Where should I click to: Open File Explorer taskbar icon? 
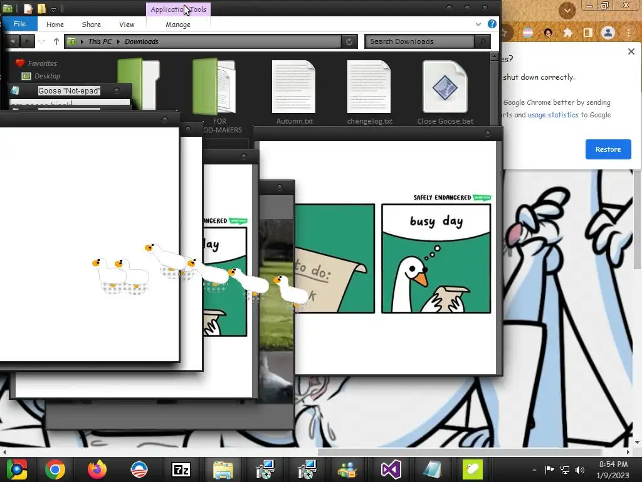pyautogui.click(x=223, y=469)
